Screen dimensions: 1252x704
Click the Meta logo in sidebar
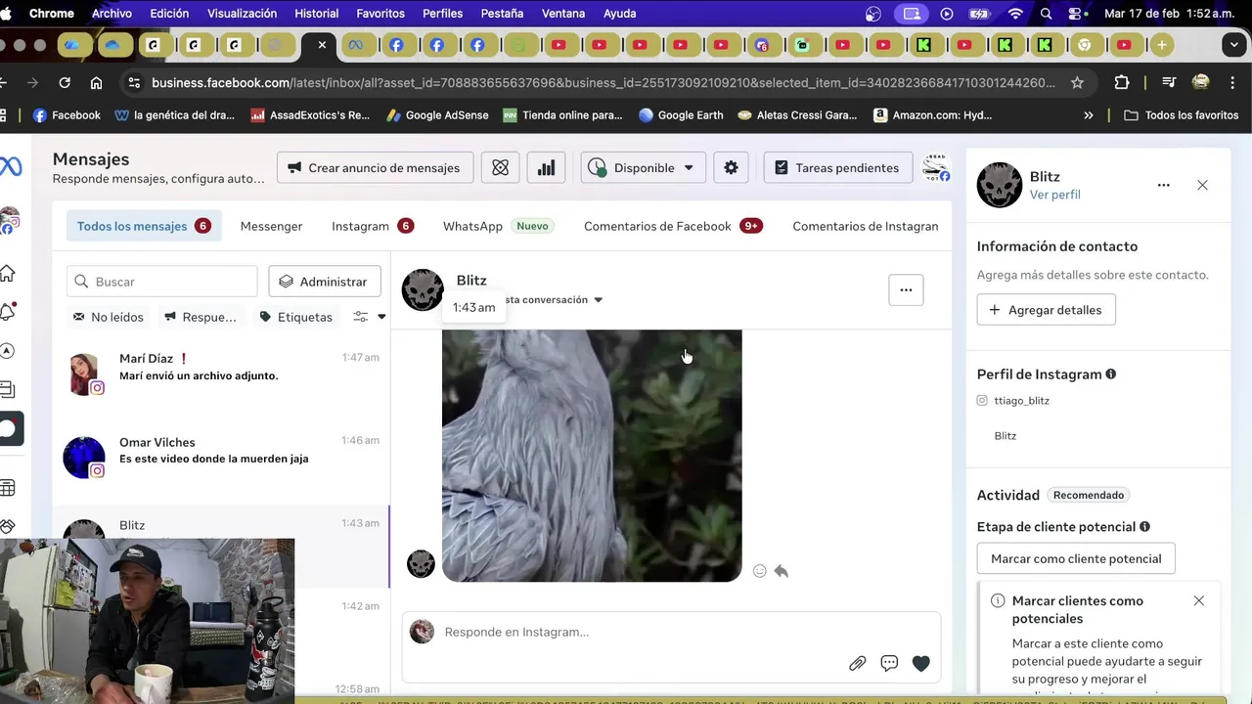point(10,167)
